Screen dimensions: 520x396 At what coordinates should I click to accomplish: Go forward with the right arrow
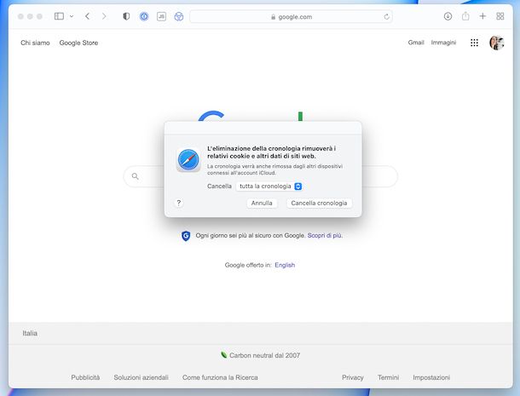tap(104, 16)
